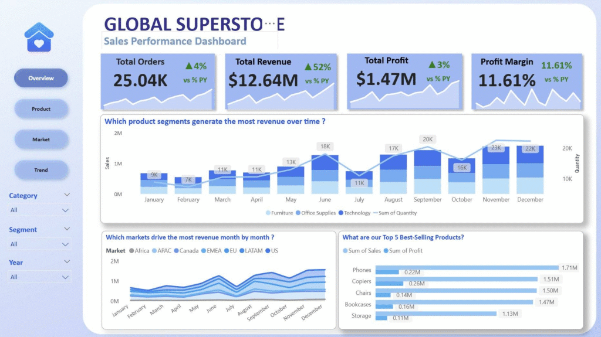Select the September stacked bar
Screen dimensions: 601x337
(428, 172)
